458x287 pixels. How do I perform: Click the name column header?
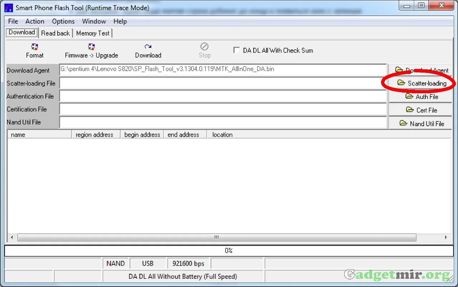[x=39, y=135]
